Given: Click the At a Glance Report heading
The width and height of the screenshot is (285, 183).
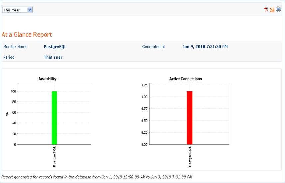Looking at the screenshot, I should (27, 35).
